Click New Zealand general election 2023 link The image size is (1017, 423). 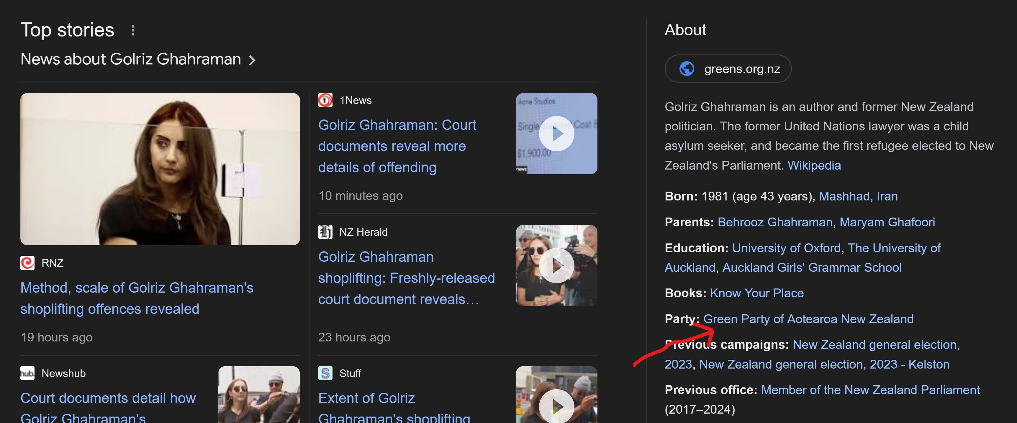coord(875,345)
